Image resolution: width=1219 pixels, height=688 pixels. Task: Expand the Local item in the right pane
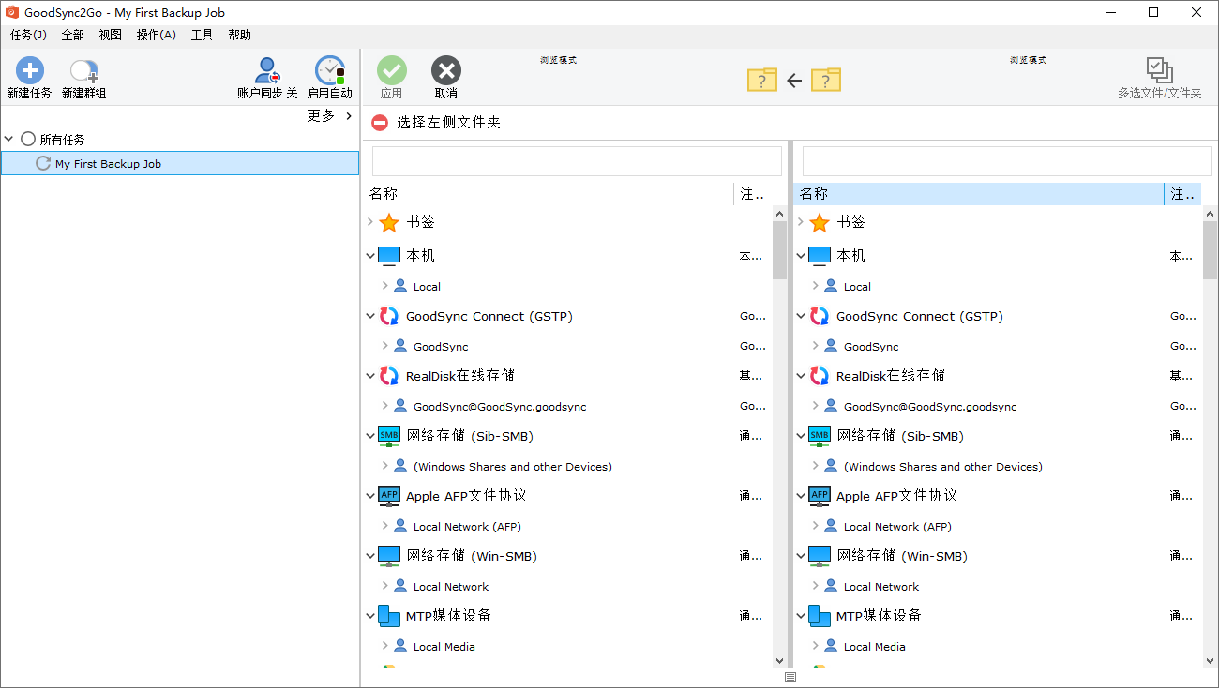click(x=816, y=286)
